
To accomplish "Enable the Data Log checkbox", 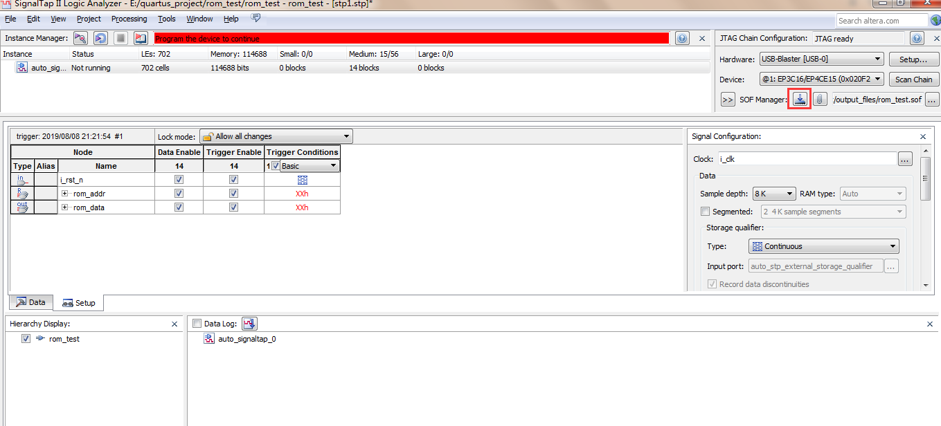I will click(197, 324).
